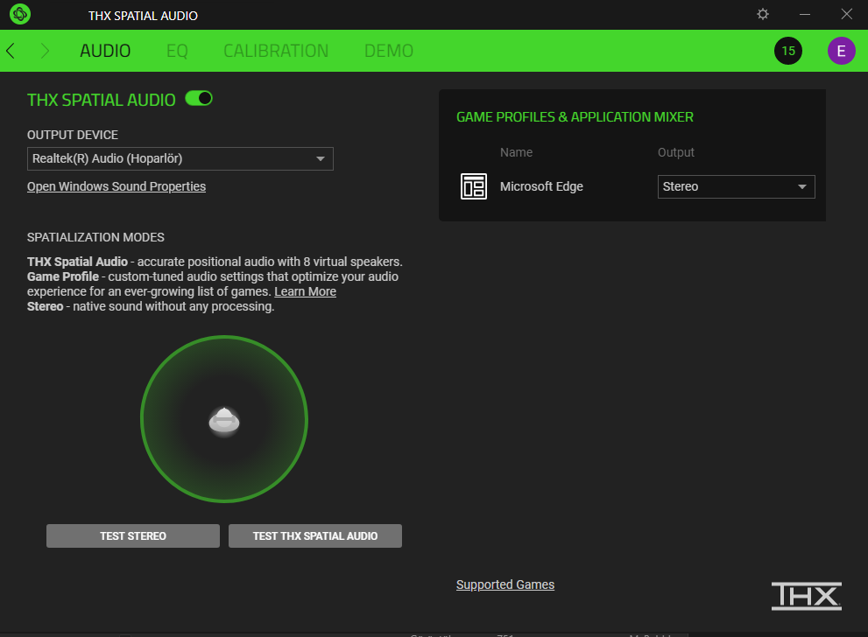
Task: Click the Microsoft Edge application name
Action: click(541, 186)
